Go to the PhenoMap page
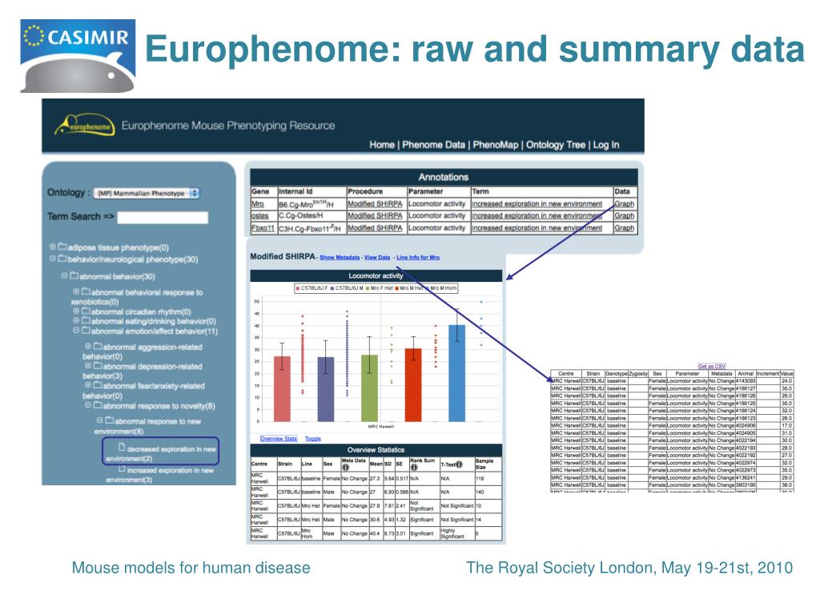Viewport: 820px width, 615px height. point(495,145)
